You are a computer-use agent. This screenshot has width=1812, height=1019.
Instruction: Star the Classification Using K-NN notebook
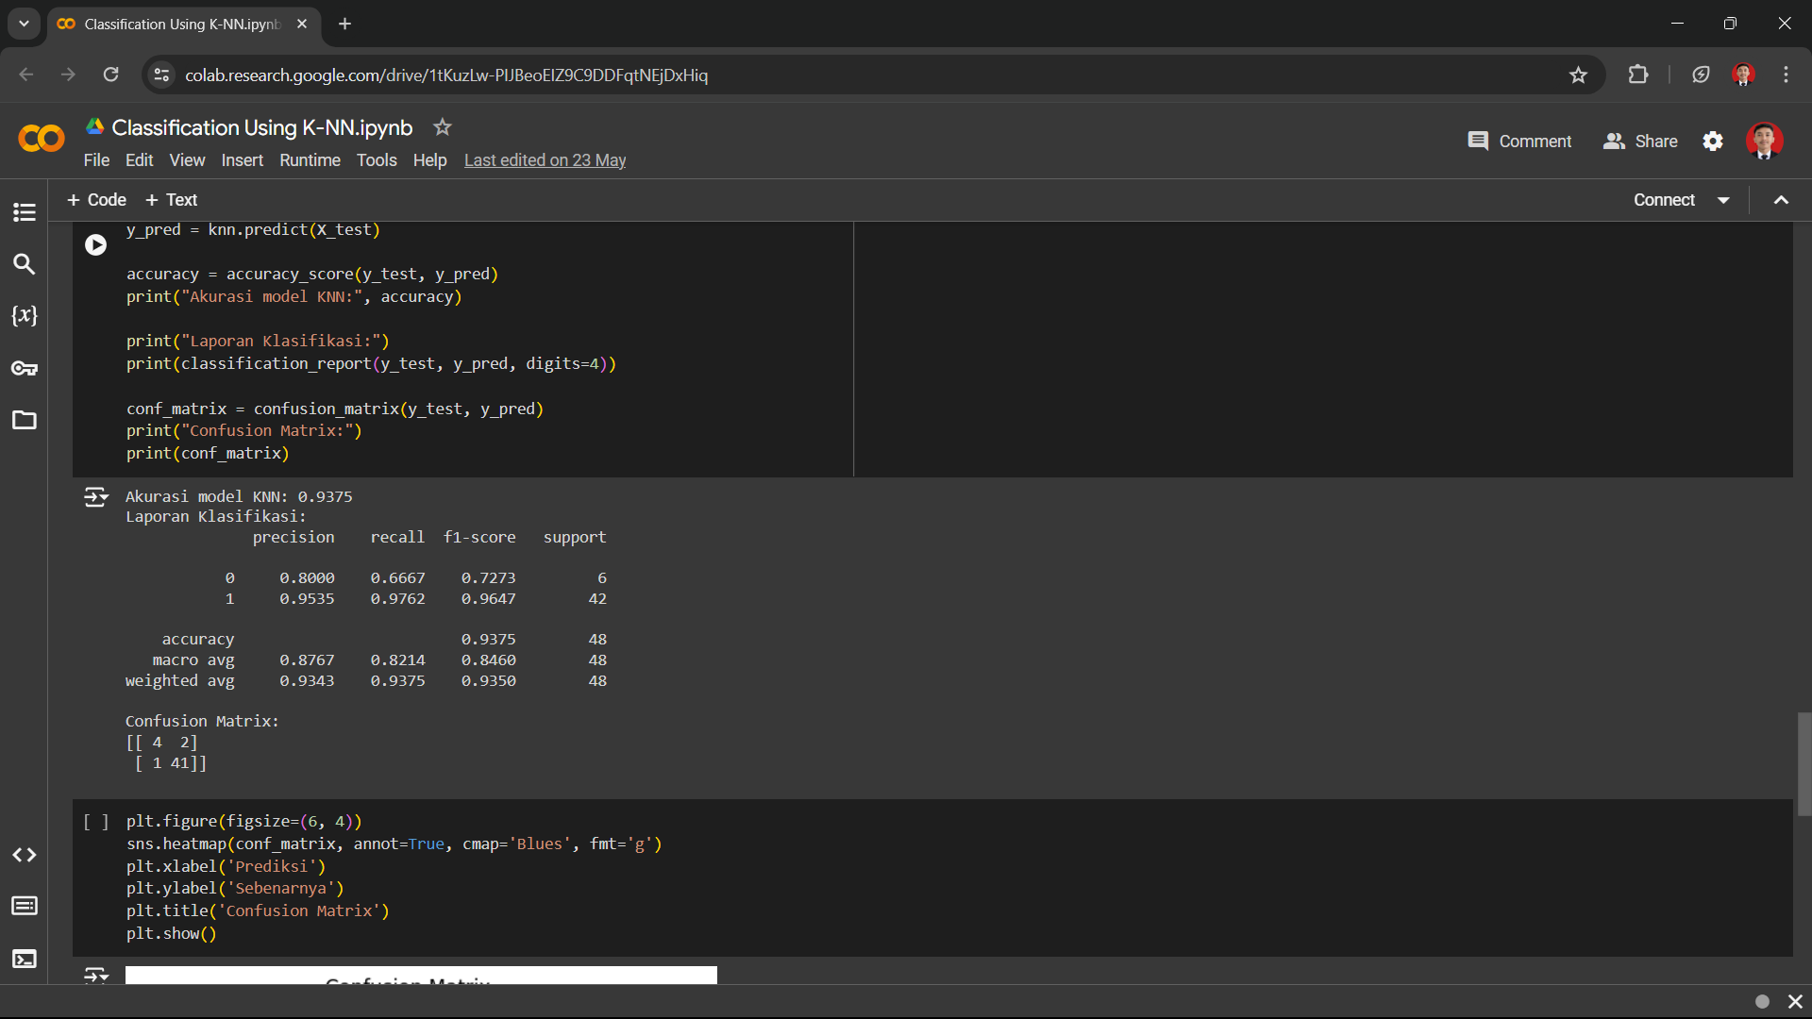pos(442,127)
